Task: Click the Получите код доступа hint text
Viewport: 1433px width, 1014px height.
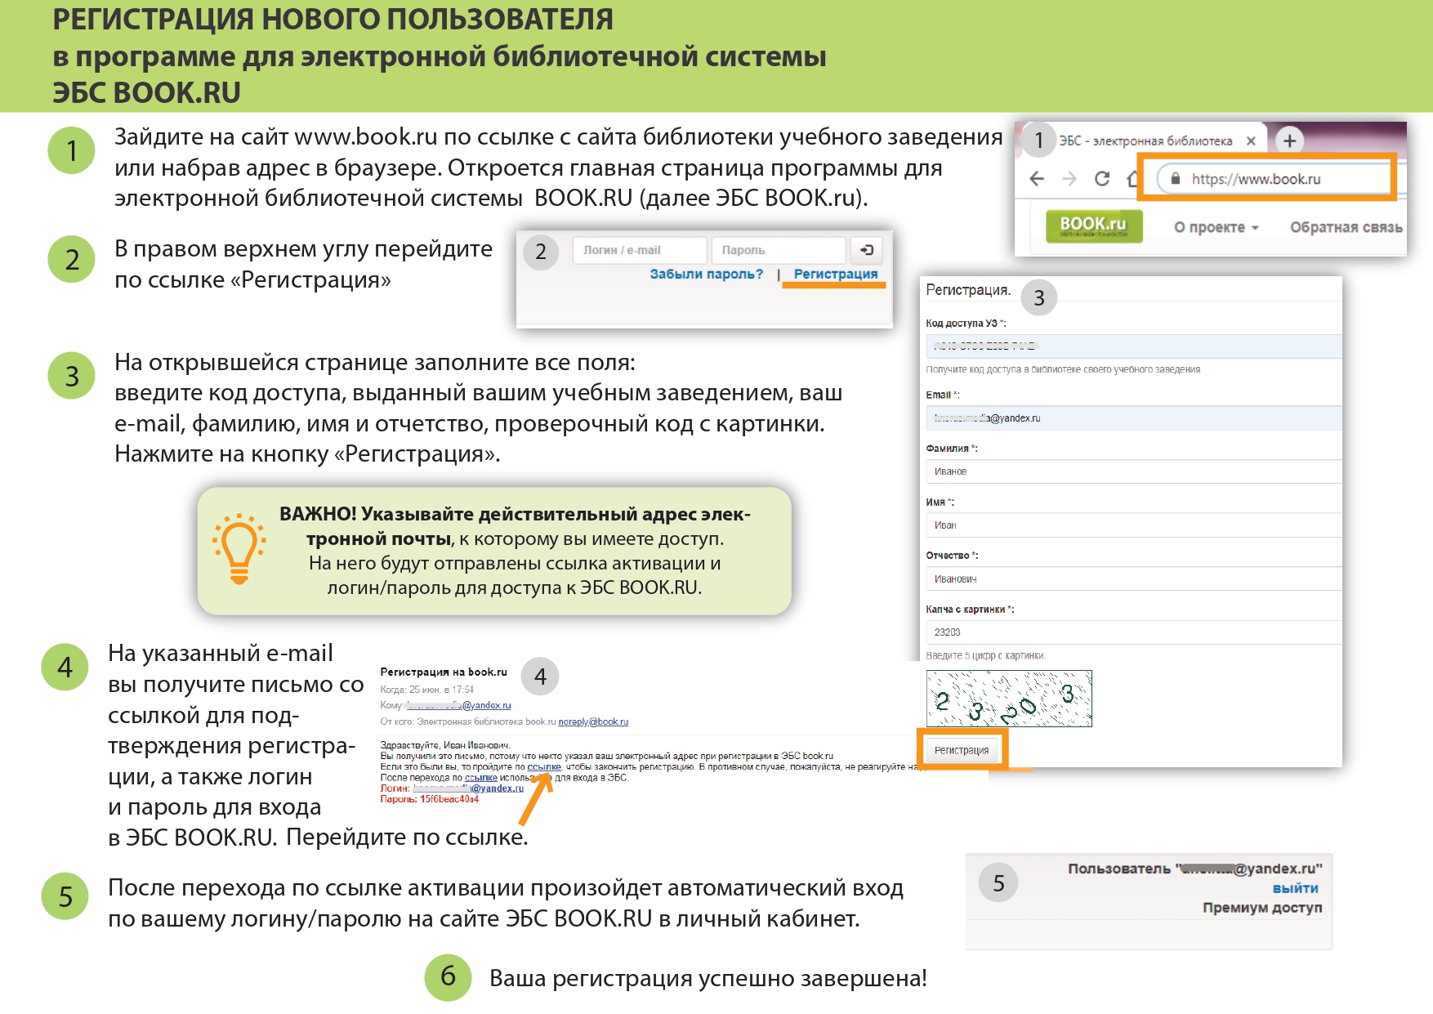Action: point(1064,369)
